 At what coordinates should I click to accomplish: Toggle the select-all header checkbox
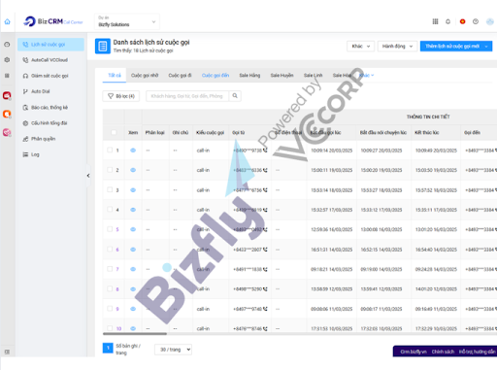tap(114, 132)
